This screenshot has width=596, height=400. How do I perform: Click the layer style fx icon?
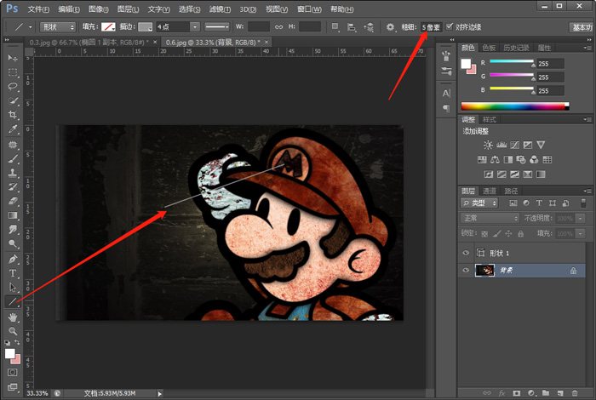tap(501, 393)
